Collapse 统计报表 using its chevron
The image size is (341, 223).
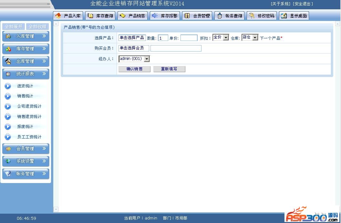[44, 74]
